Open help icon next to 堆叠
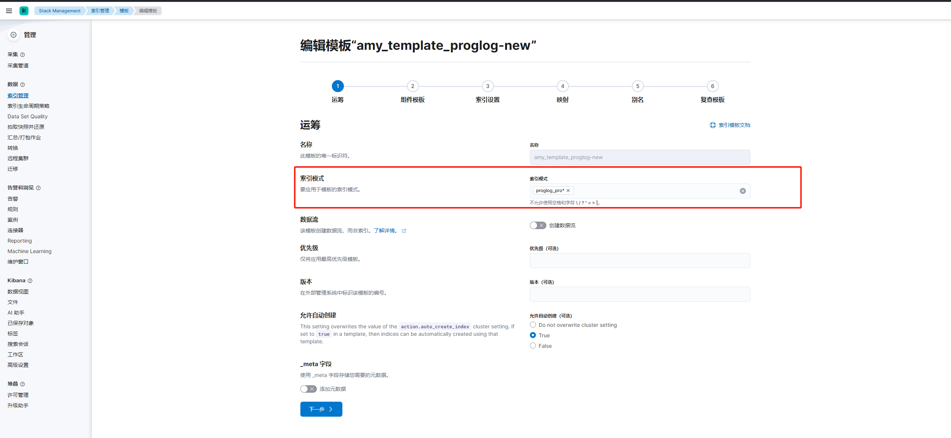The image size is (951, 438). coord(22,384)
